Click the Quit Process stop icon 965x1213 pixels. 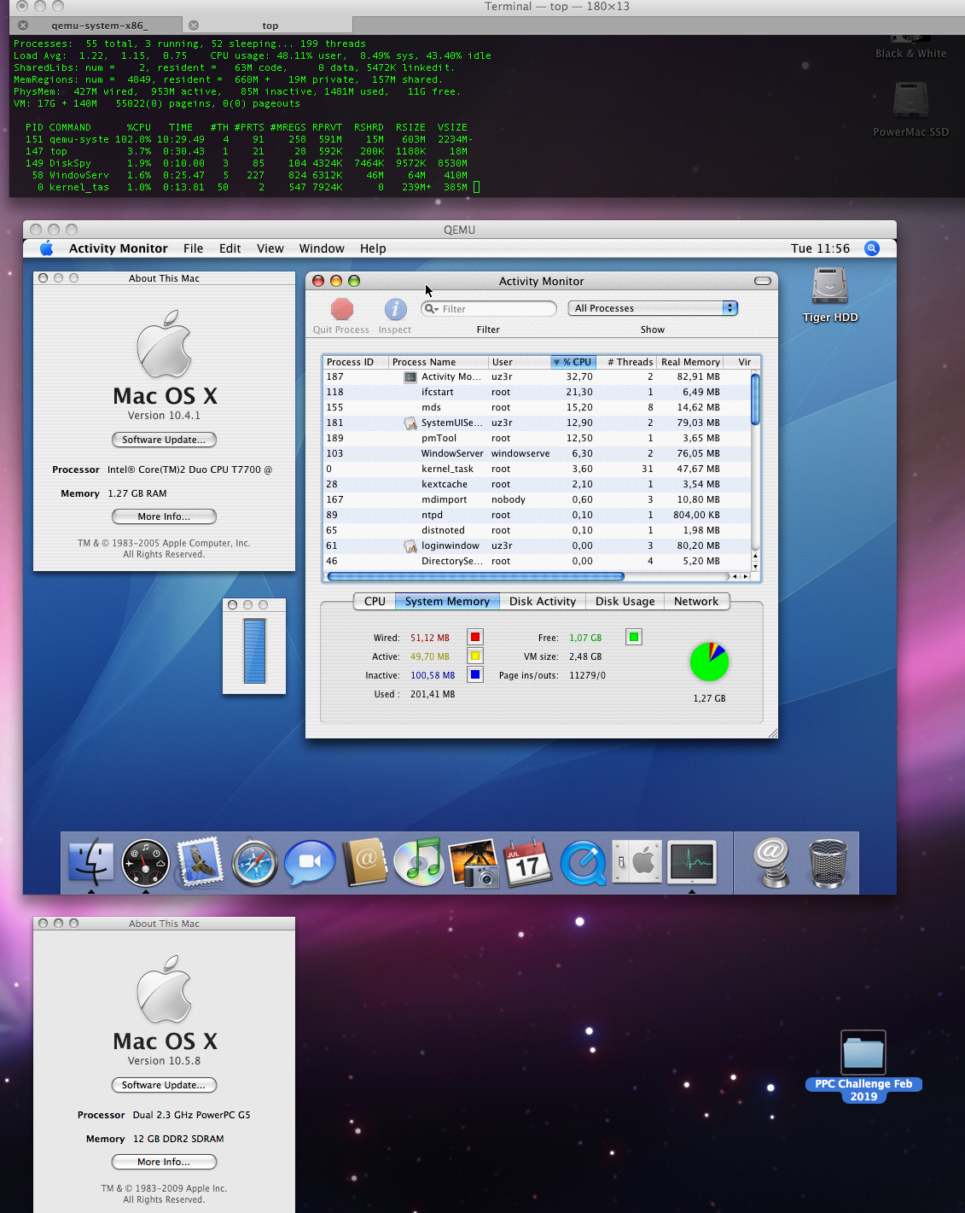pos(342,309)
